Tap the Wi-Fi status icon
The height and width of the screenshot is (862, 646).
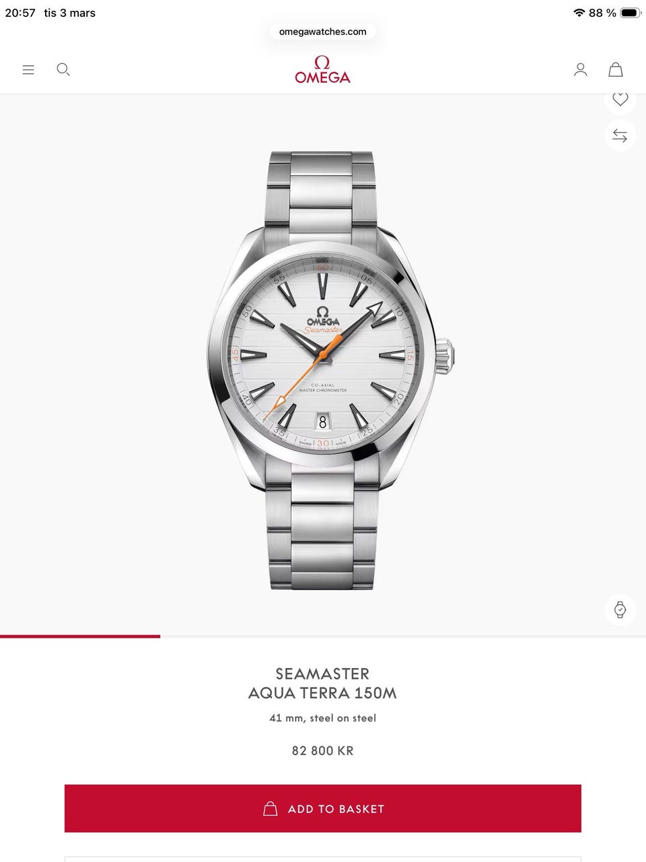point(579,13)
